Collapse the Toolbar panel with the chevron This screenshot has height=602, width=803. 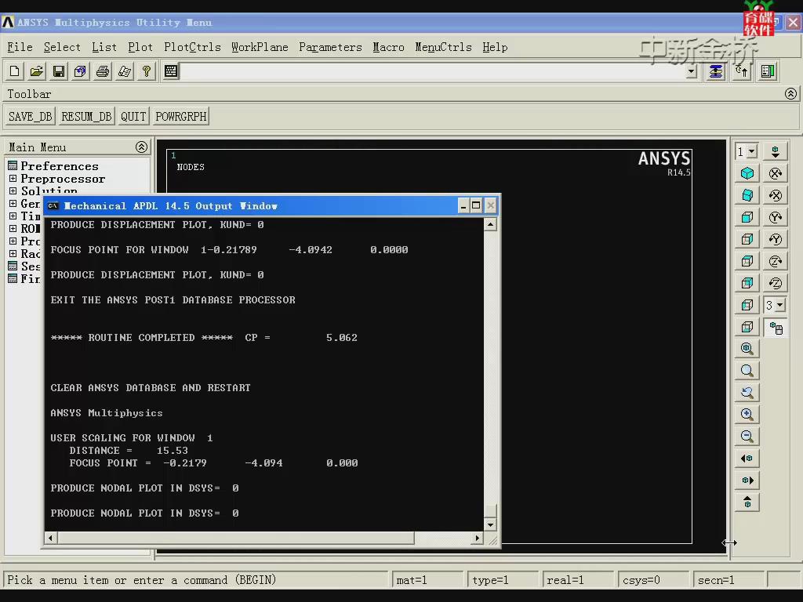(x=790, y=94)
